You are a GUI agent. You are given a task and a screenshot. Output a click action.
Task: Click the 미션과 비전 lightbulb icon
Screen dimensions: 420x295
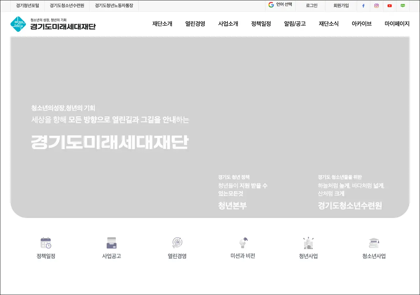pyautogui.click(x=243, y=243)
